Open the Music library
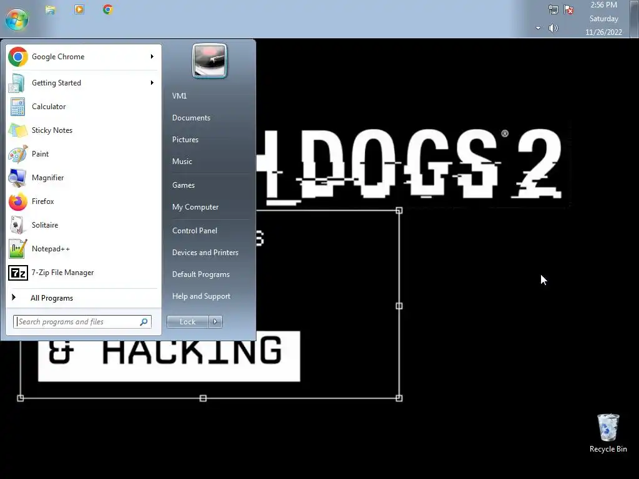 pos(182,162)
